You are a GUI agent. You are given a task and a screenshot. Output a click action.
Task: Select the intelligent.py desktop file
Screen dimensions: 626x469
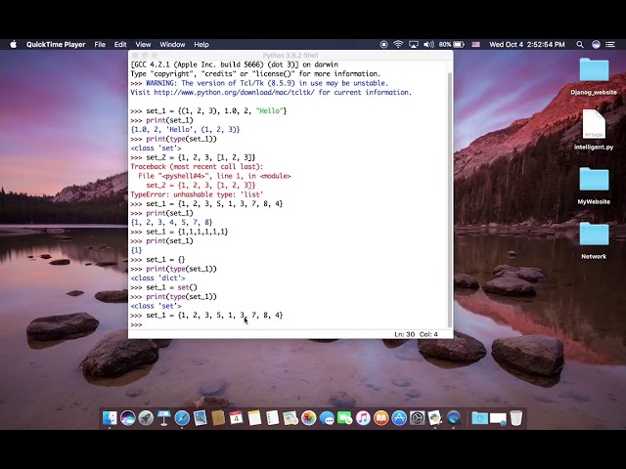tap(594, 130)
